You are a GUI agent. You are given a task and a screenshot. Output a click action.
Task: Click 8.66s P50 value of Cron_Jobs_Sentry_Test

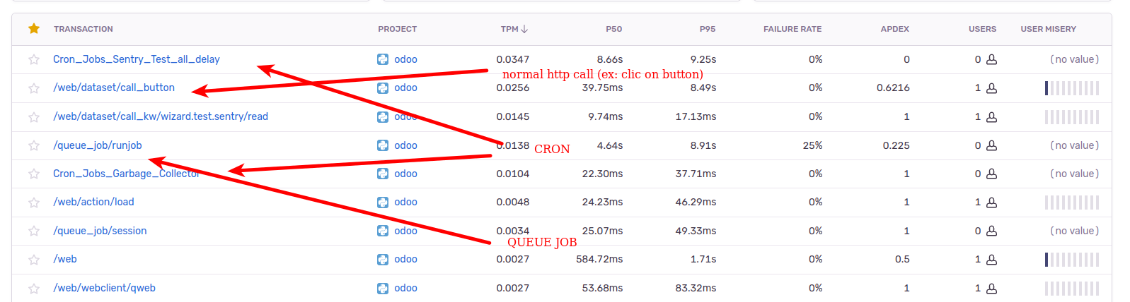click(610, 59)
